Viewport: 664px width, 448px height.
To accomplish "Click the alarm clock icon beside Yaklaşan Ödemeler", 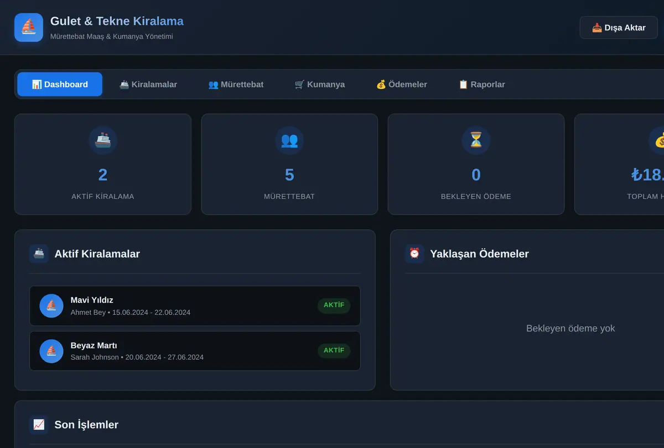I will (x=414, y=254).
